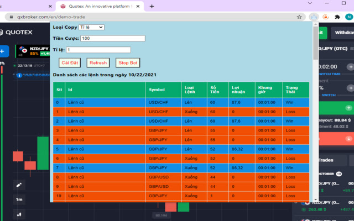Switch to the Quotex browser tab
The width and height of the screenshot is (354, 221).
100,6
